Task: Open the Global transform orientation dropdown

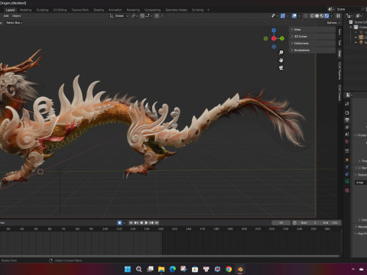Action: tap(119, 16)
